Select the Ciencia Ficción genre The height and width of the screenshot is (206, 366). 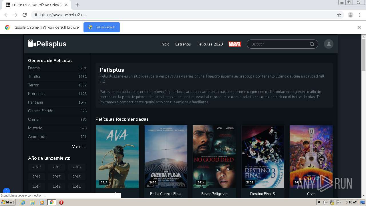[57, 111]
